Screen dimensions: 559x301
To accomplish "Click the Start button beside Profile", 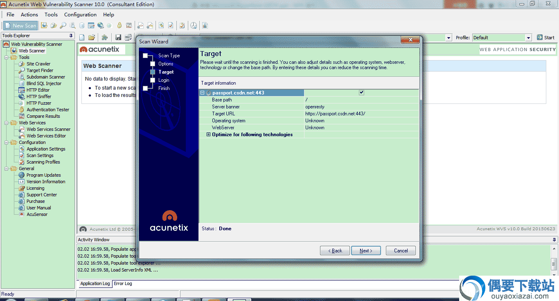I will click(545, 38).
